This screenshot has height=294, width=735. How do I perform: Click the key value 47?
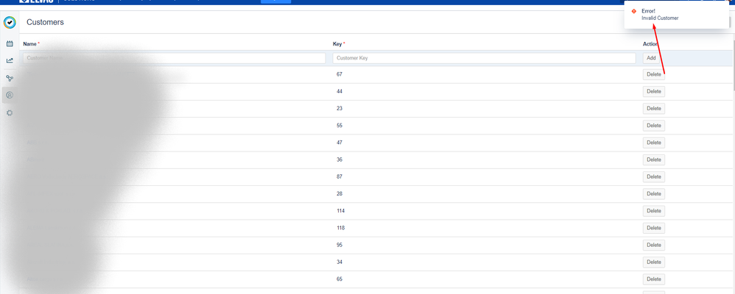pyautogui.click(x=340, y=143)
